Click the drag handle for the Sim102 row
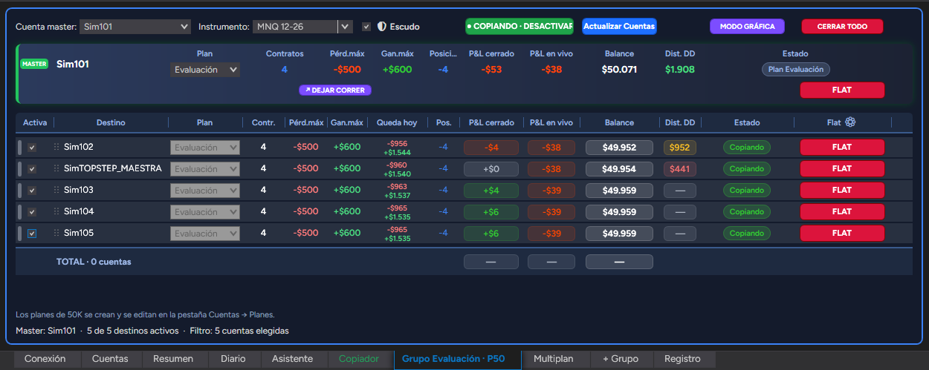This screenshot has height=370, width=929. pos(56,147)
